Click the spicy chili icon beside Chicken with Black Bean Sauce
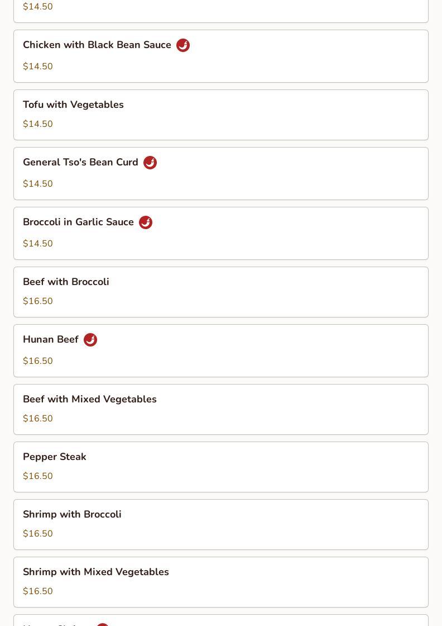 point(183,45)
